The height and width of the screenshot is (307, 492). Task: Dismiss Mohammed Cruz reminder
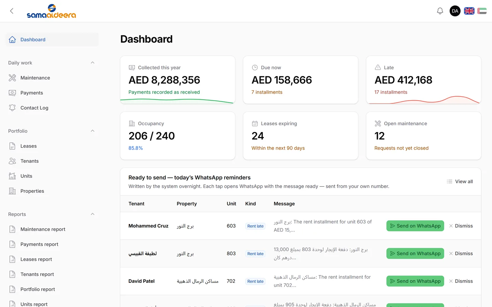(461, 226)
